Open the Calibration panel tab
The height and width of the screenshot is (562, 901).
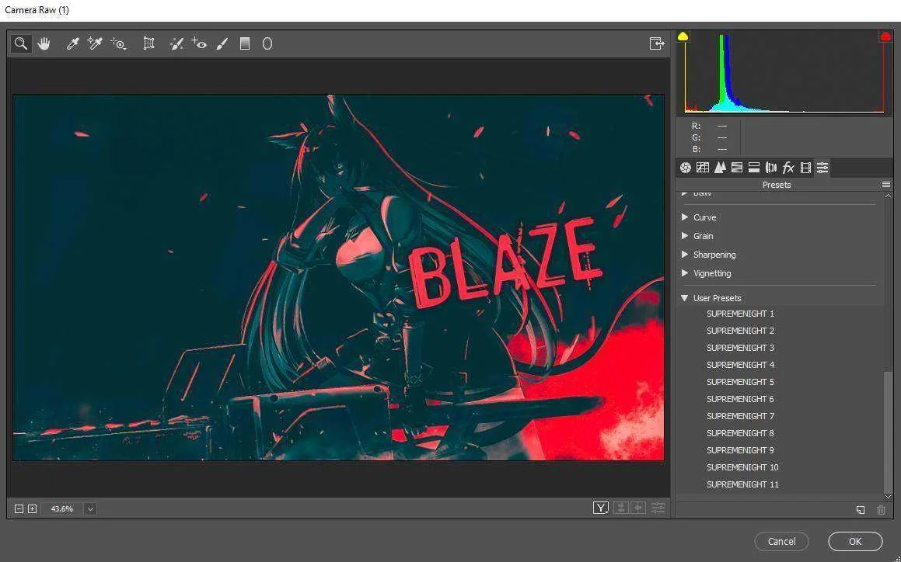pos(805,168)
